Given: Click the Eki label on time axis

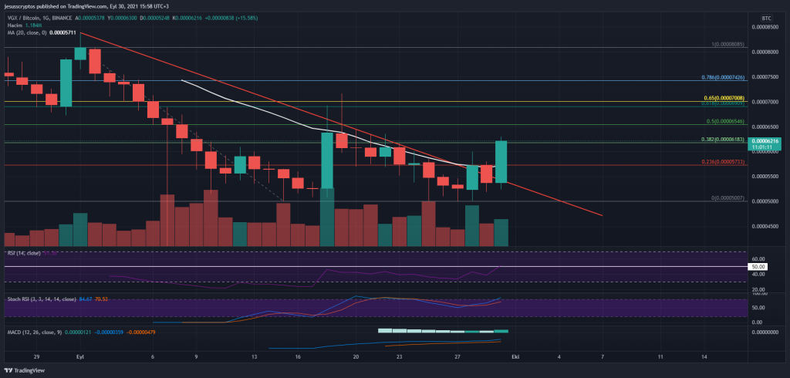Looking at the screenshot, I should [x=515, y=358].
